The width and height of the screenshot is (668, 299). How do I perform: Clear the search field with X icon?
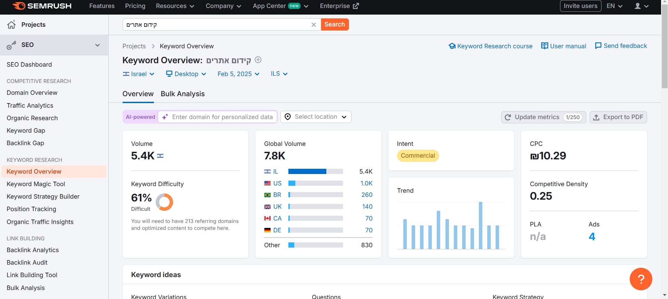[x=313, y=25]
